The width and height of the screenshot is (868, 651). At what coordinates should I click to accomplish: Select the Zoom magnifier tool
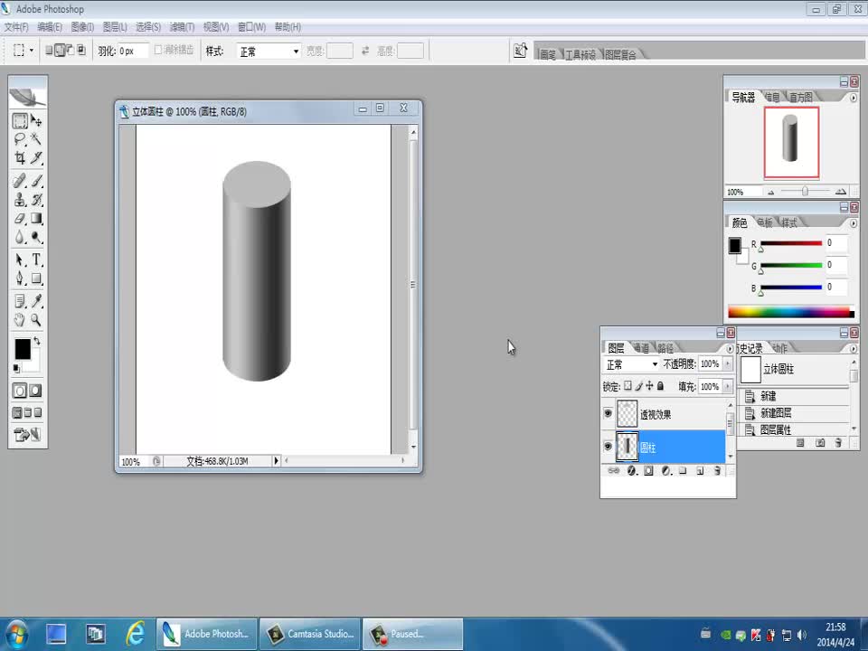click(x=37, y=320)
